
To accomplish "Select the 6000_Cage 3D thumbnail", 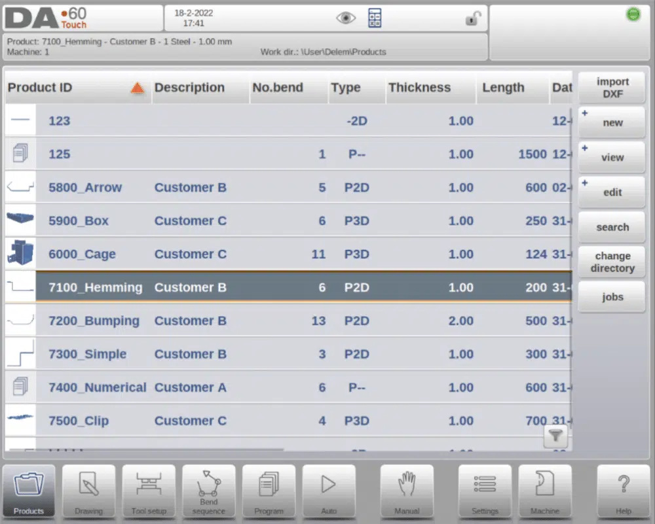I will (x=20, y=253).
